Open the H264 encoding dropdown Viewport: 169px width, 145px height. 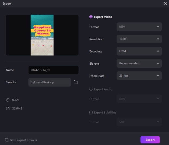pyautogui.click(x=139, y=51)
